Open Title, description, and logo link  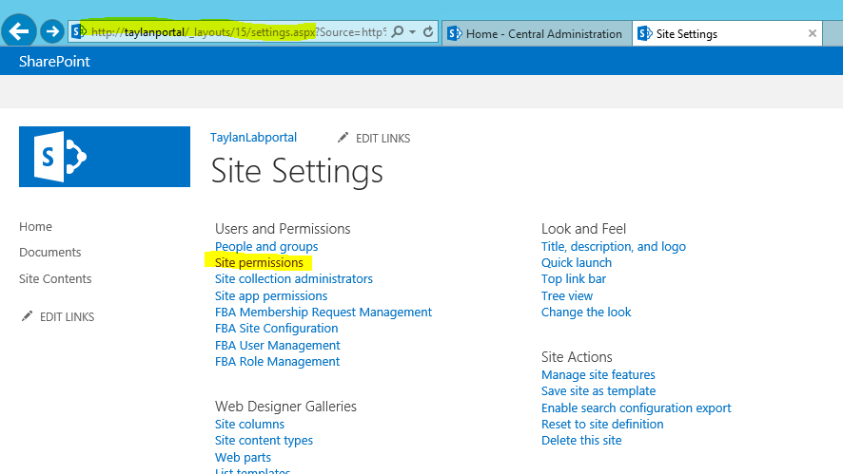614,246
